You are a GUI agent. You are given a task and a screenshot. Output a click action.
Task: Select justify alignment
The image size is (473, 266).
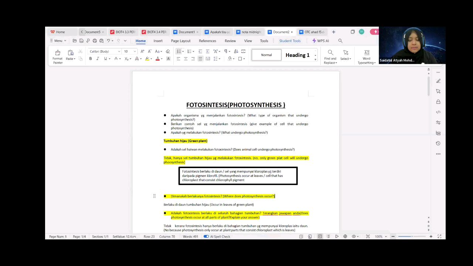tap(200, 59)
